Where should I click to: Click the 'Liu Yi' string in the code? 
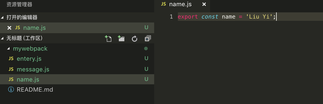click(259, 17)
